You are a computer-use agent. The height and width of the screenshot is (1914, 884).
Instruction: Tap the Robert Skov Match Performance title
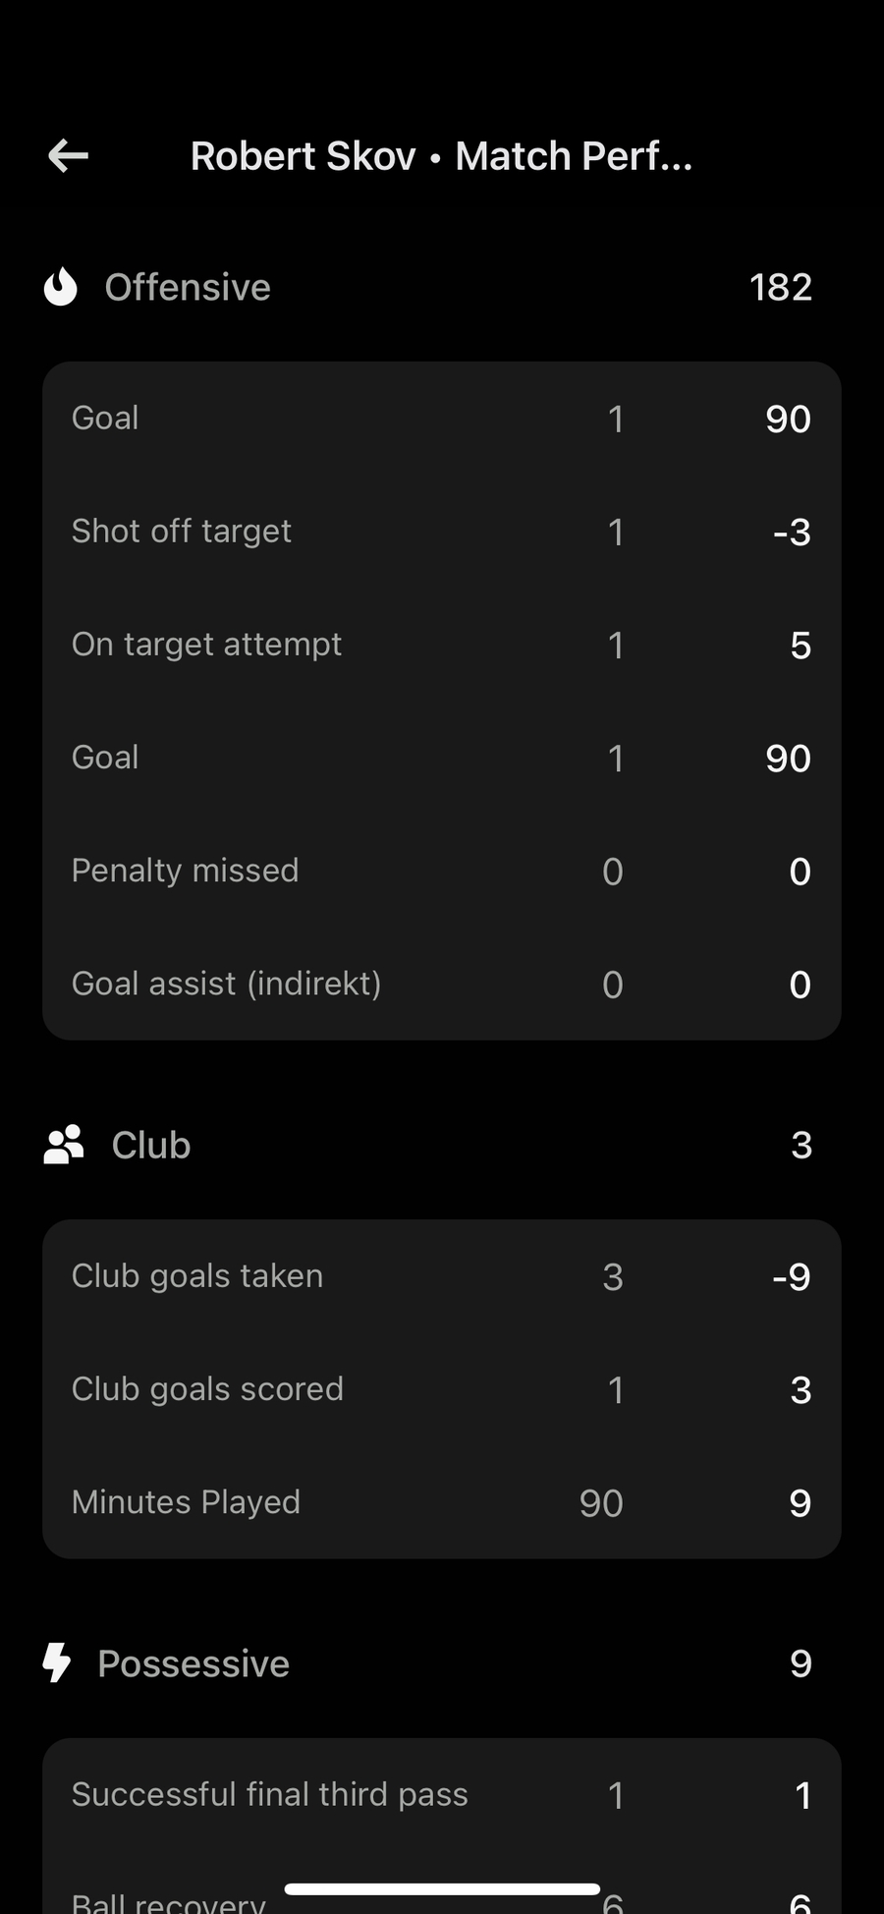pos(441,156)
